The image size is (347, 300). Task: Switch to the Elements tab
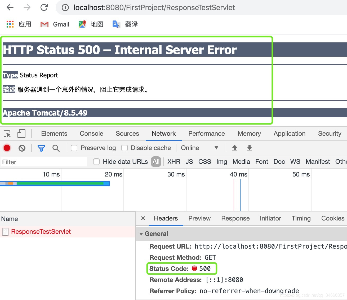click(54, 134)
